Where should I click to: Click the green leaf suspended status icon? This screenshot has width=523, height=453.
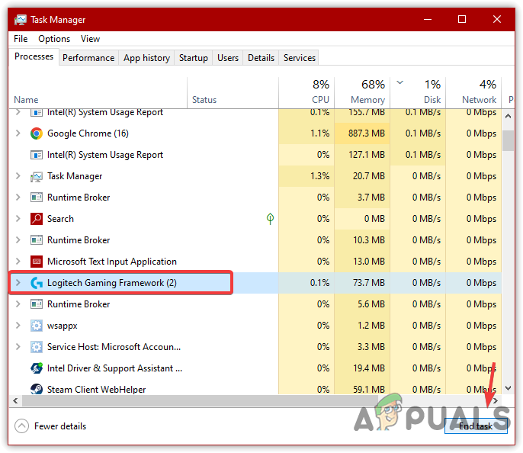click(270, 219)
